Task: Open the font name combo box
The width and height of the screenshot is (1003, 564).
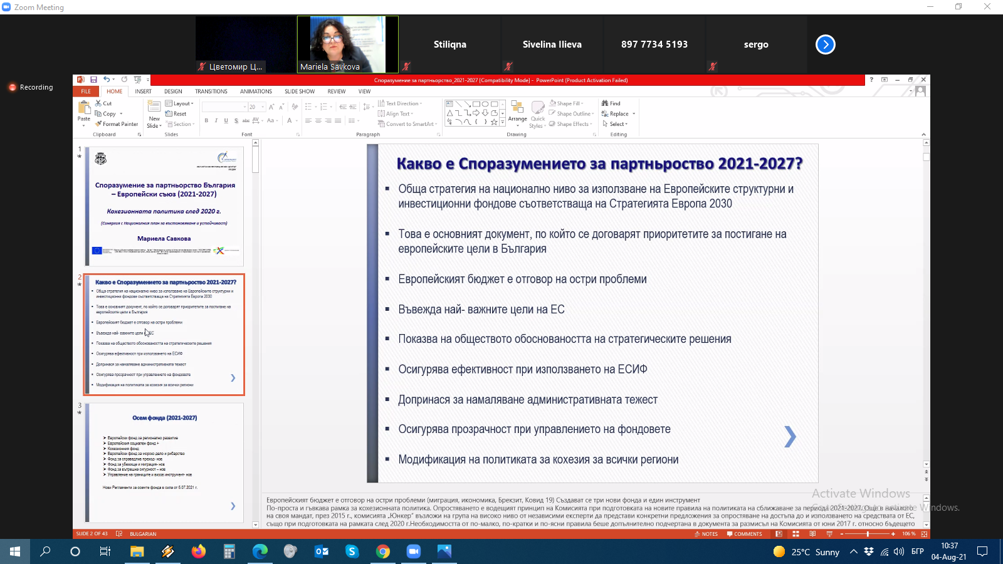Action: tap(224, 107)
